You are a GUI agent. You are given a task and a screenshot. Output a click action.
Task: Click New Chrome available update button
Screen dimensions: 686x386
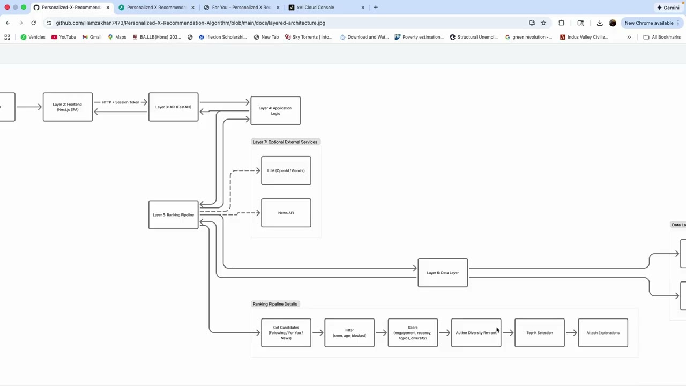pyautogui.click(x=648, y=23)
